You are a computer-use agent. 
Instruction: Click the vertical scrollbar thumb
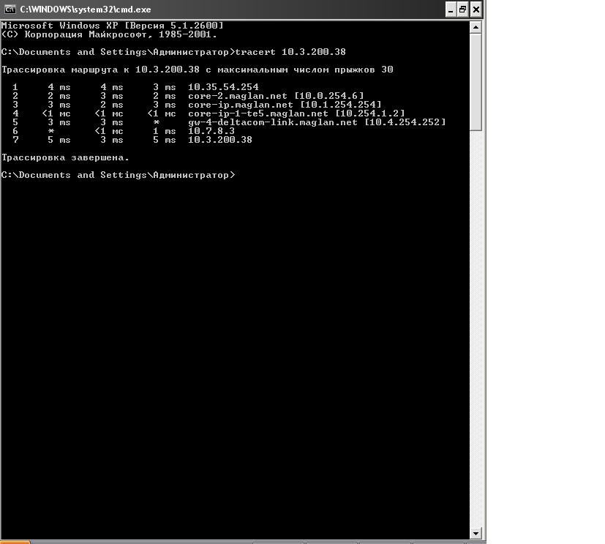[x=476, y=82]
